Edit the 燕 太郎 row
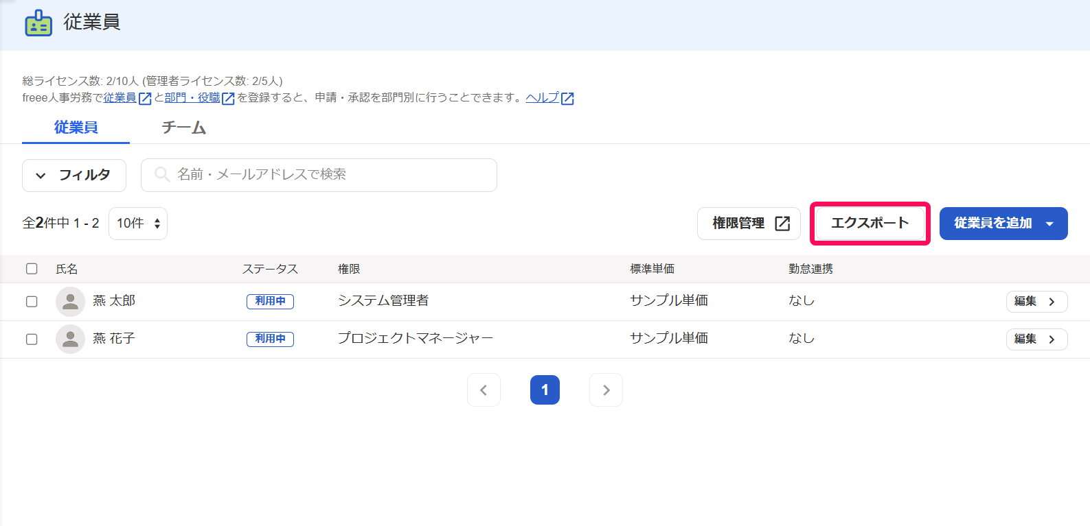The image size is (1090, 526). click(1036, 302)
